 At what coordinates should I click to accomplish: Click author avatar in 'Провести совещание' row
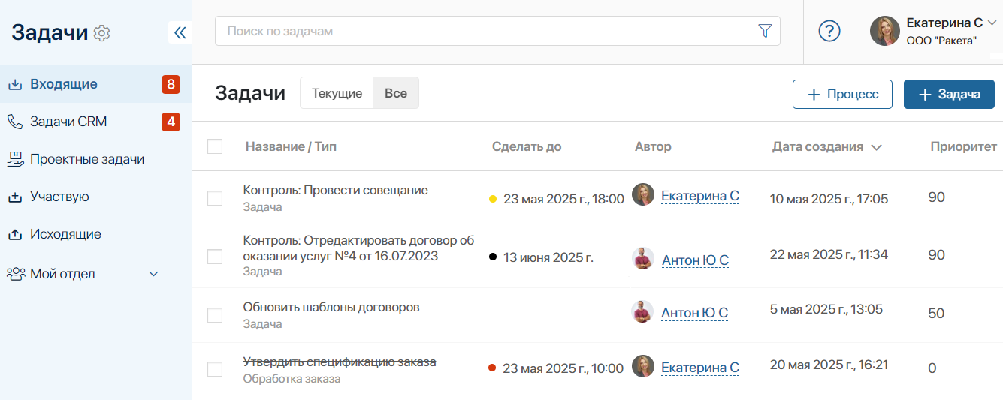click(643, 194)
